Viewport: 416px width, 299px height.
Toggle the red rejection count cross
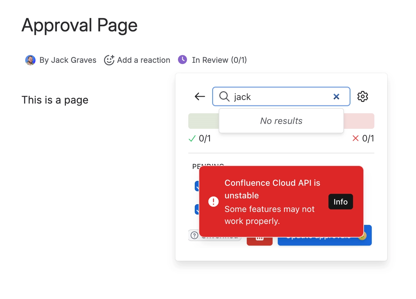pyautogui.click(x=355, y=138)
